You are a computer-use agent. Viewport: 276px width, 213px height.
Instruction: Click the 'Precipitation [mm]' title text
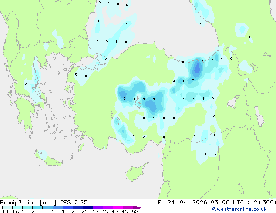coord(28,203)
